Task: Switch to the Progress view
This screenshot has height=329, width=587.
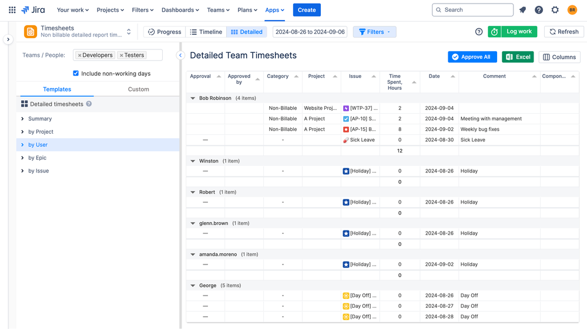Action: click(x=165, y=32)
